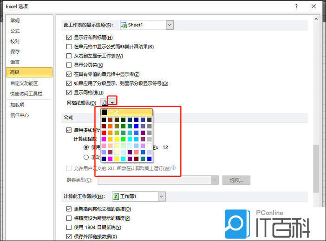Select the manual thread count radio button
The width and height of the screenshot is (326, 241).
click(86, 158)
